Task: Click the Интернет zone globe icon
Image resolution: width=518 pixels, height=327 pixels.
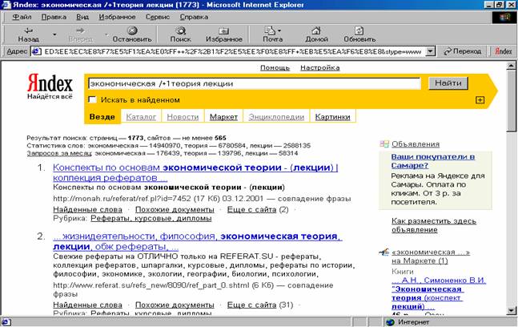Action: [391, 322]
